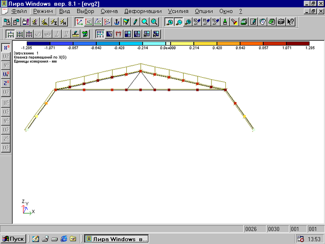Open the Окно menu
The width and height of the screenshot is (325, 244).
(x=226, y=11)
